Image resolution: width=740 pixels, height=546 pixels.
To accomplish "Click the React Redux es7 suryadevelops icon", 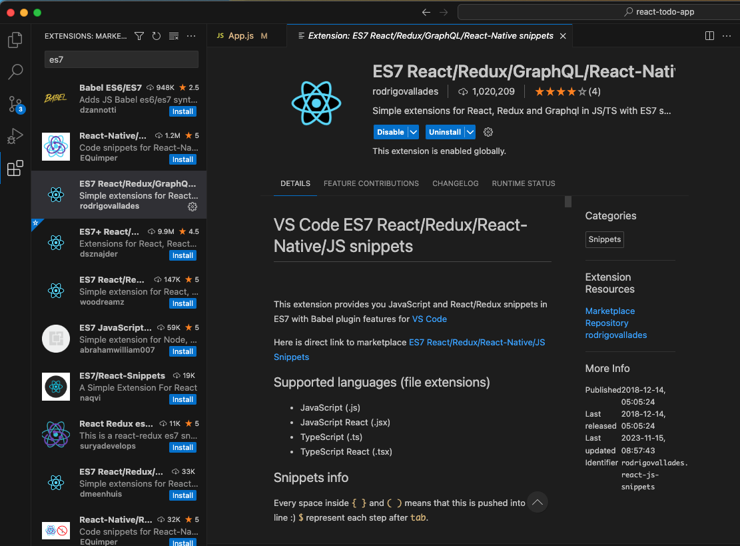I will click(56, 435).
